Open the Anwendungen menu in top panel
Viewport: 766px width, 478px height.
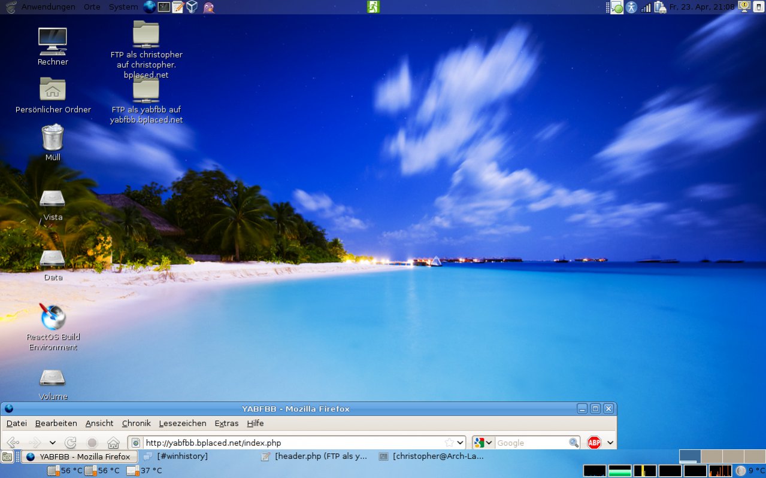[48, 7]
